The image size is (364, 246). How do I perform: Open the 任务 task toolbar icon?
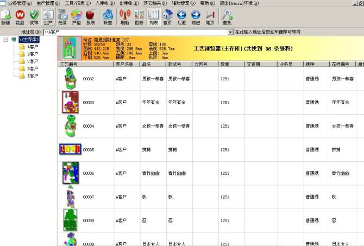[62, 17]
